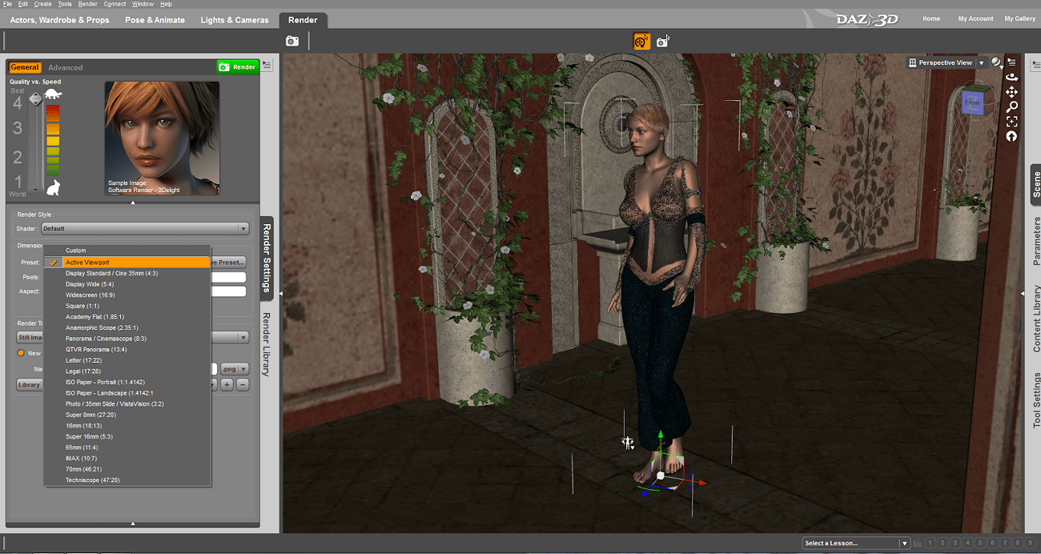1041x554 pixels.
Task: Click the turtle best-quality icon
Action: coord(54,94)
